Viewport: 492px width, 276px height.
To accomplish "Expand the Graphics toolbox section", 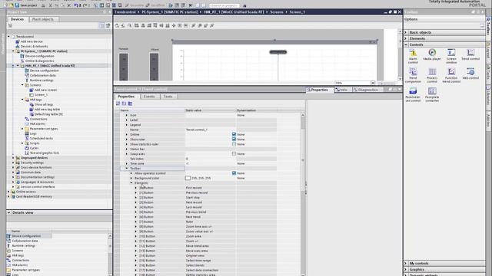I will tap(406, 269).
